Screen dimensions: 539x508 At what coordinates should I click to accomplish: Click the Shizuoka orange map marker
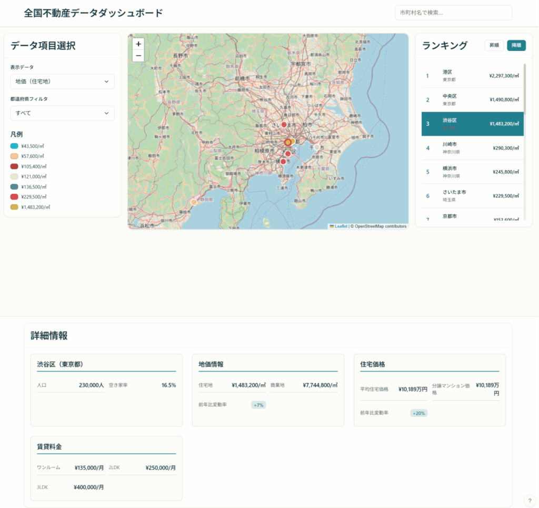(x=194, y=202)
